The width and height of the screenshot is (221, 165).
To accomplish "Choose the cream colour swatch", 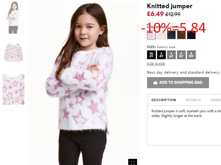I will coord(161,35).
